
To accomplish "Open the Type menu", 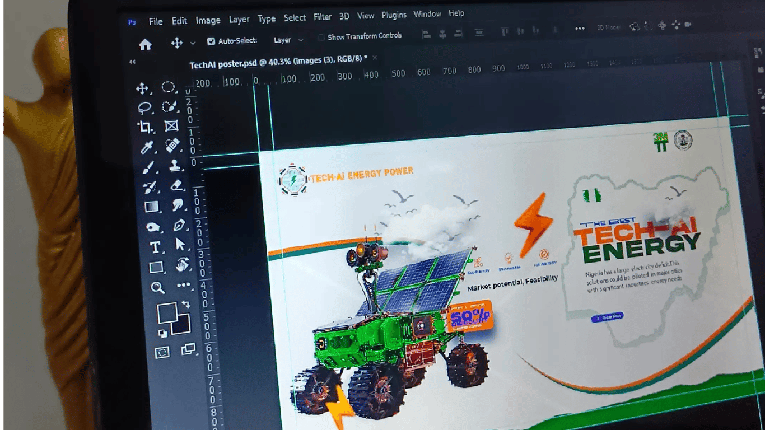I will 267,18.
